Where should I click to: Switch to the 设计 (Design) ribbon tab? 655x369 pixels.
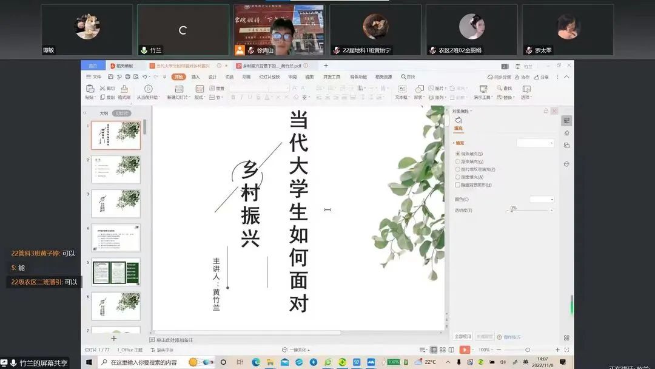[x=212, y=77]
